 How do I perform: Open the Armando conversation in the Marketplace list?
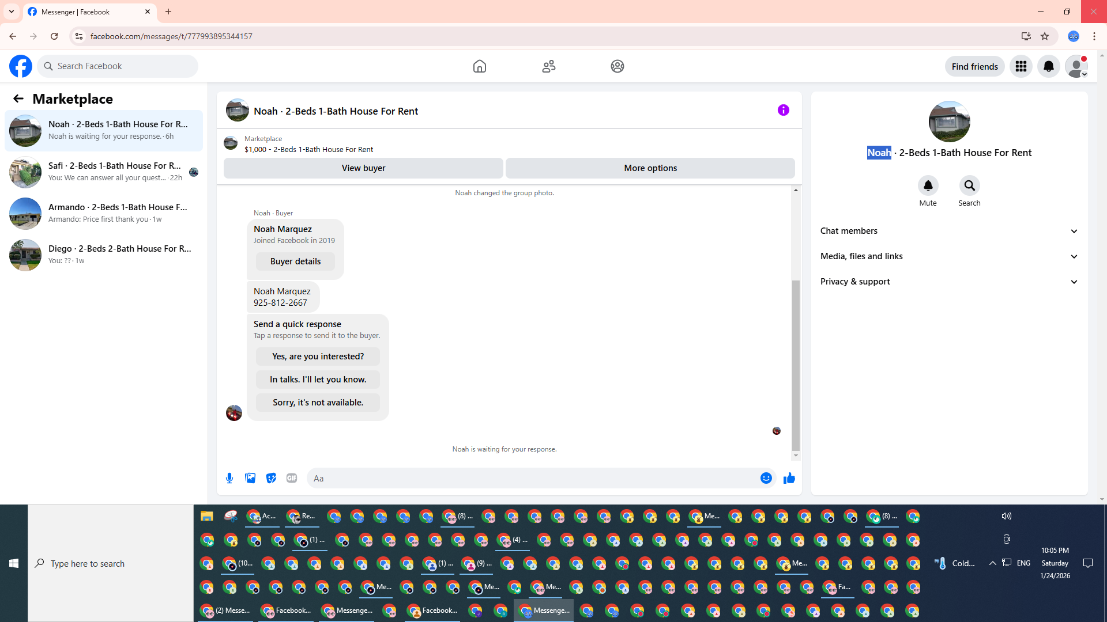pyautogui.click(x=104, y=213)
